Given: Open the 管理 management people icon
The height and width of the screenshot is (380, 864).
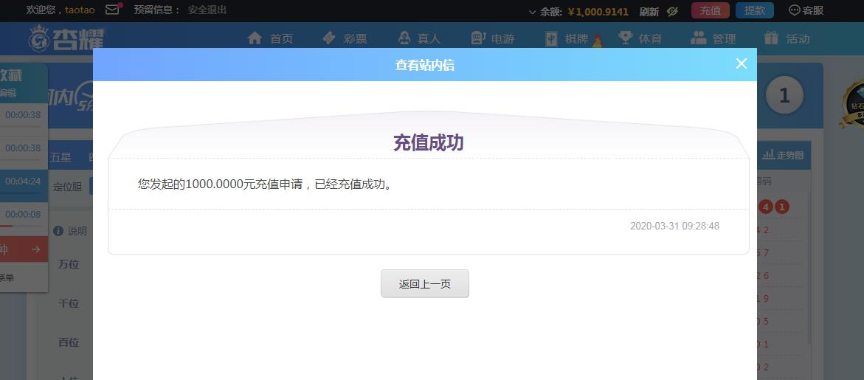Looking at the screenshot, I should (698, 38).
